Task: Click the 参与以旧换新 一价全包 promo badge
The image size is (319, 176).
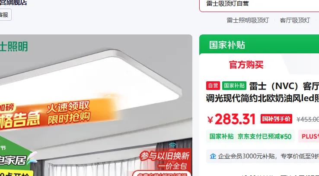Action: [x=165, y=161]
